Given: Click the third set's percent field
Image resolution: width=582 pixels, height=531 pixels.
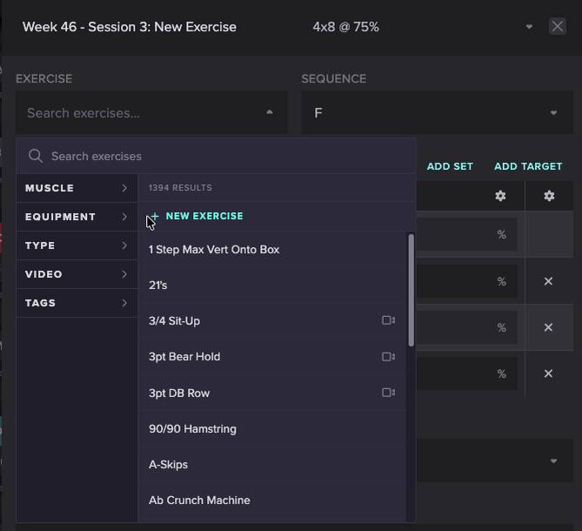Looking at the screenshot, I should pyautogui.click(x=467, y=327).
